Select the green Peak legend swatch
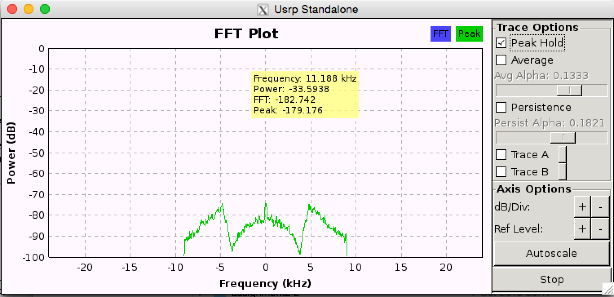 pos(469,34)
